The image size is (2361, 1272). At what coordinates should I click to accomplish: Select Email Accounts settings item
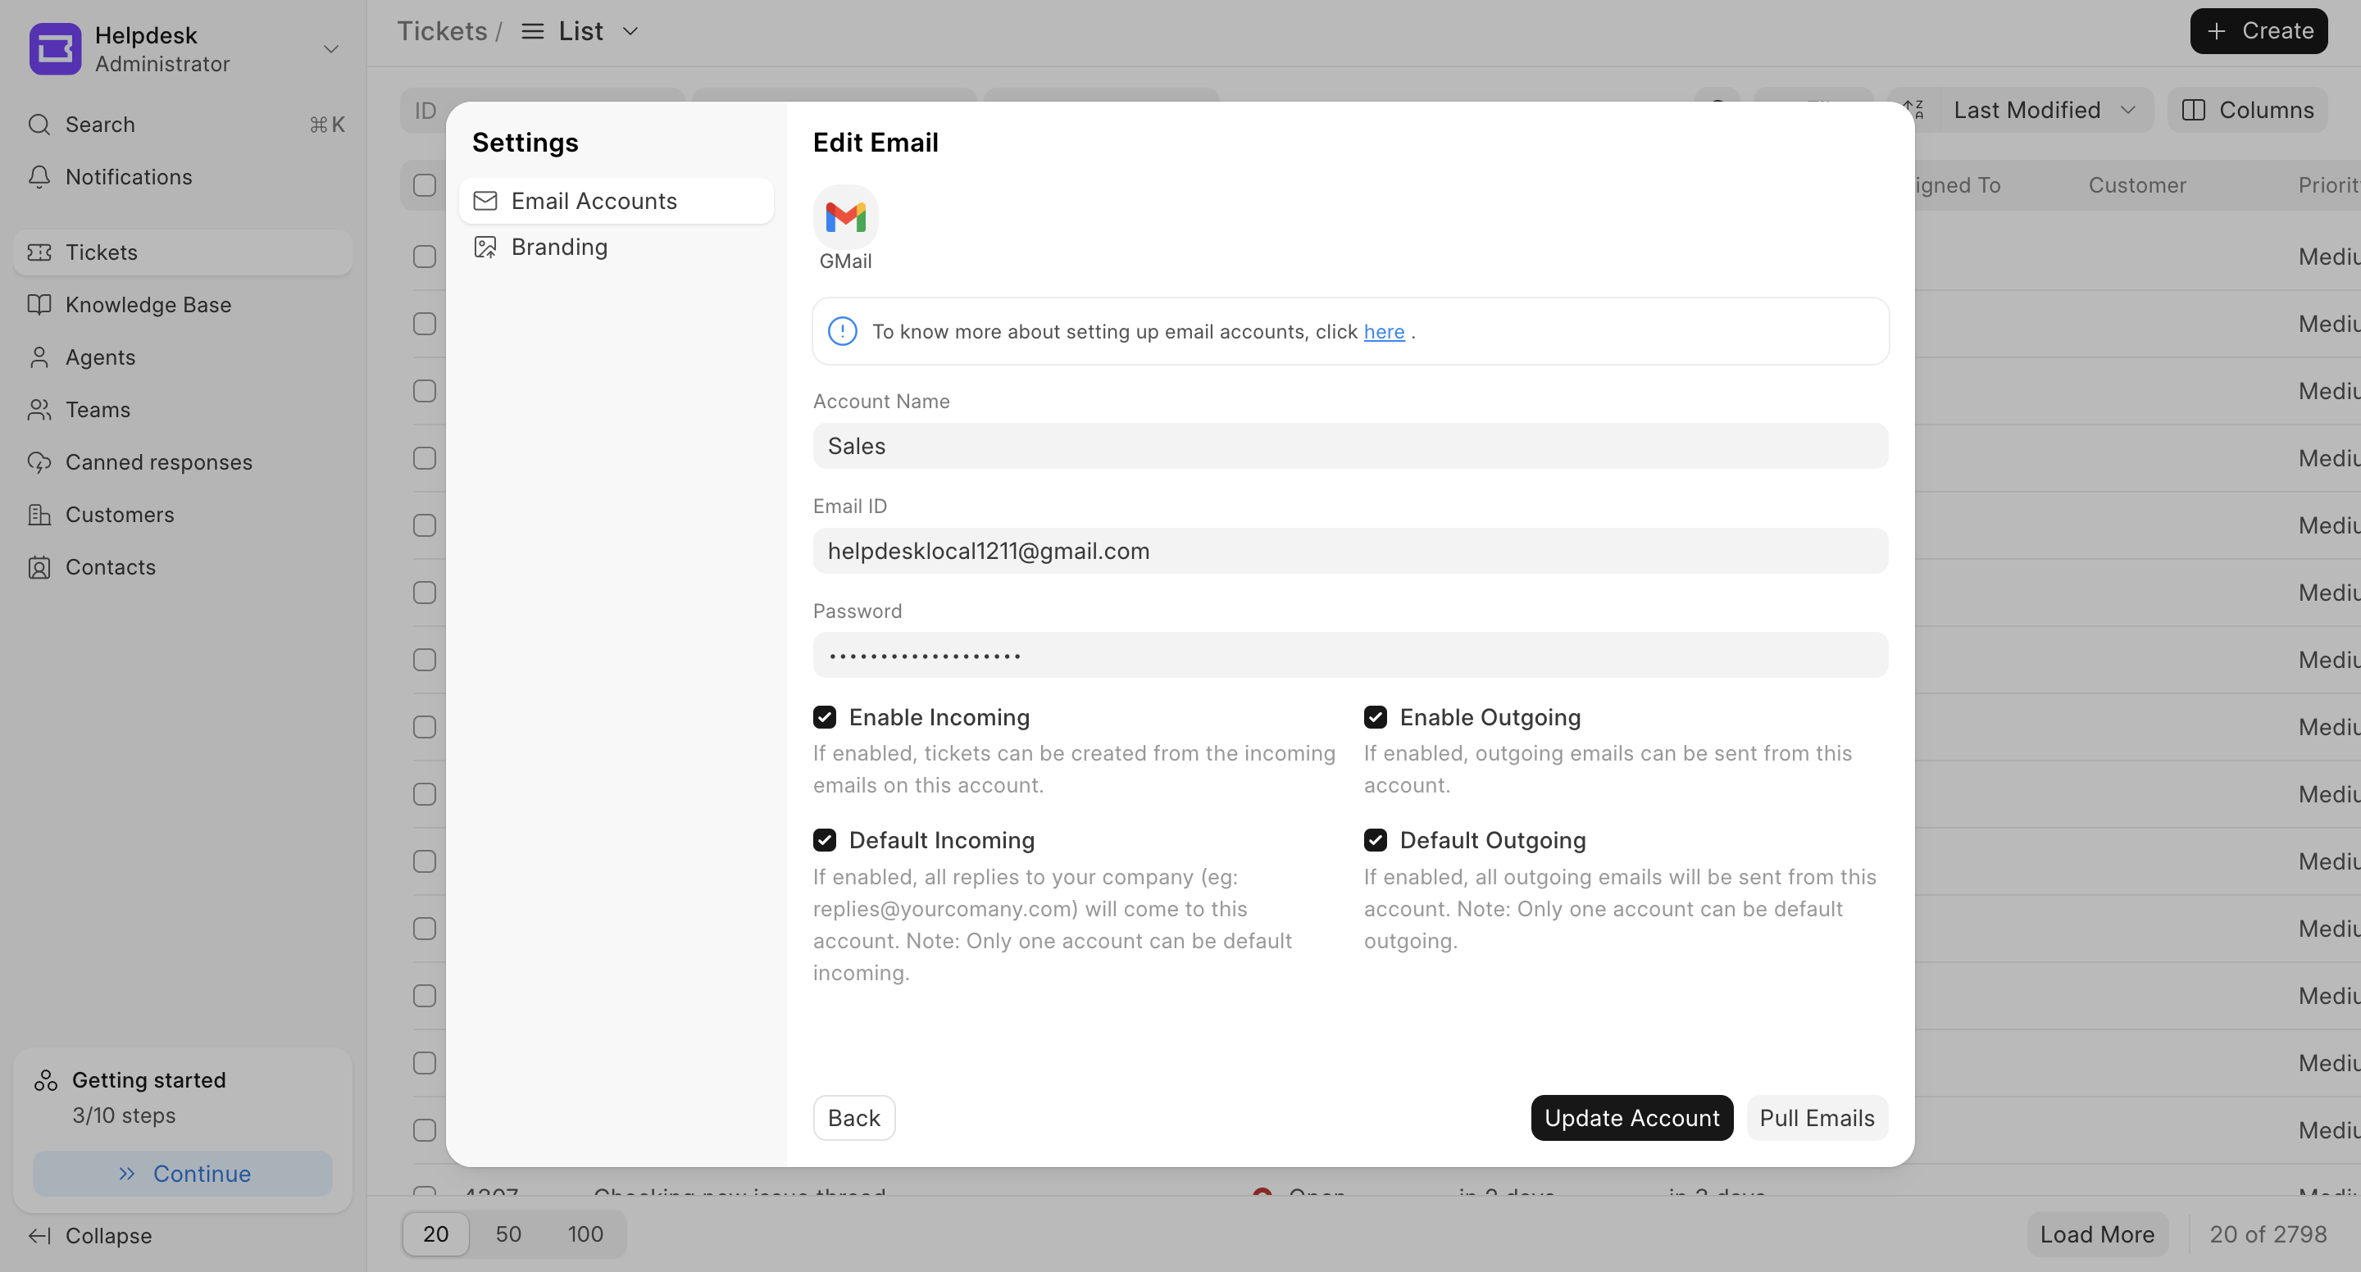click(x=594, y=201)
